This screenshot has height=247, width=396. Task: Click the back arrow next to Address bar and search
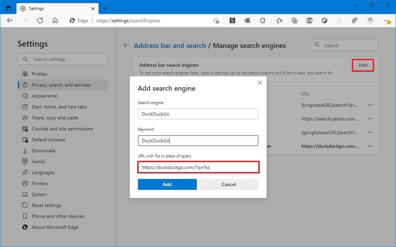(126, 45)
